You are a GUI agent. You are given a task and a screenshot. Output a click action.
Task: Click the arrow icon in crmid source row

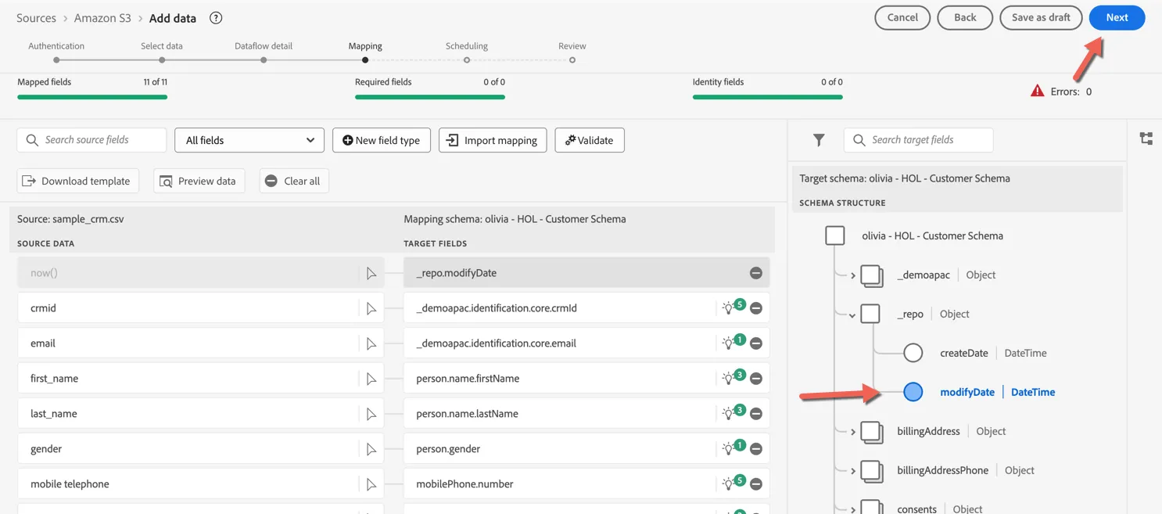pyautogui.click(x=371, y=308)
